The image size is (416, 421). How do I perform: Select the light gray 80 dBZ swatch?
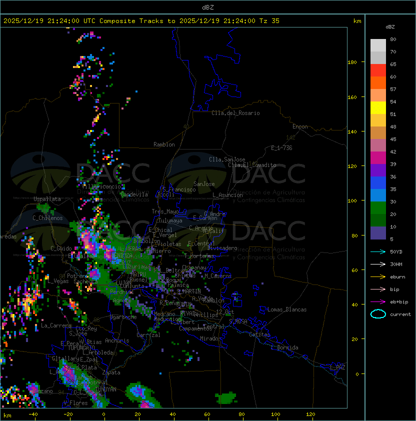(378, 45)
